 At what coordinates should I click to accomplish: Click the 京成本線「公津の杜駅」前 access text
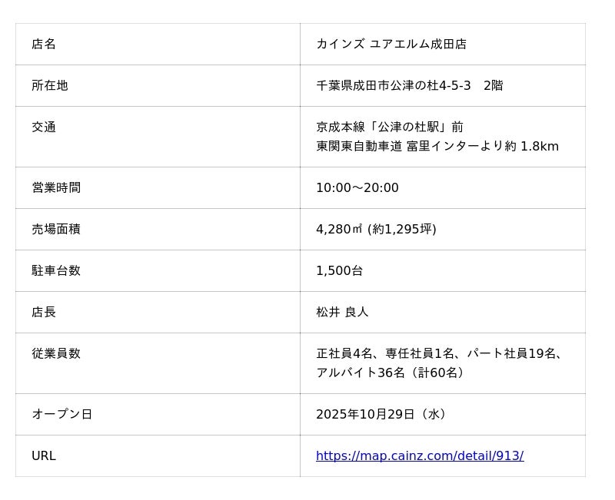pyautogui.click(x=389, y=127)
